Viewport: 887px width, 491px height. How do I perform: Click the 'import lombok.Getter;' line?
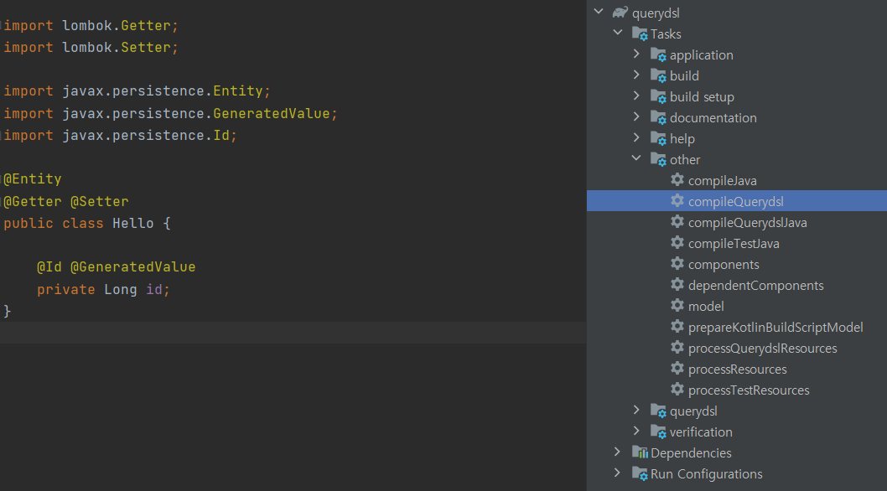(x=91, y=26)
